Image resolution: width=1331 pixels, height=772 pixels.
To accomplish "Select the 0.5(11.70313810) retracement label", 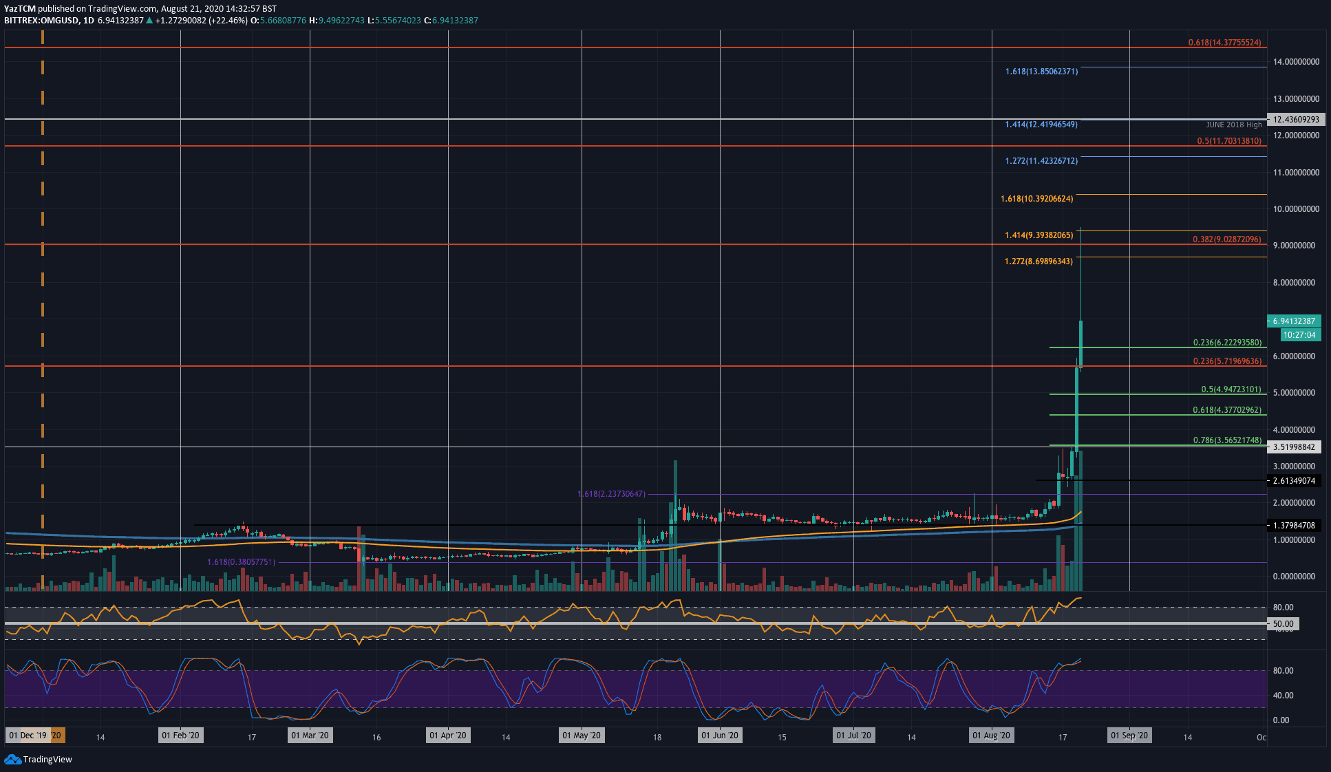I will point(1229,141).
